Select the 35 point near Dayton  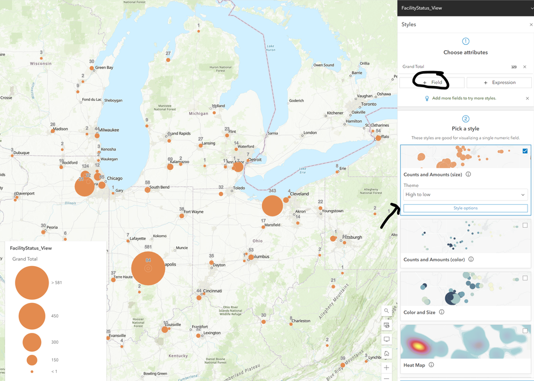point(212,262)
